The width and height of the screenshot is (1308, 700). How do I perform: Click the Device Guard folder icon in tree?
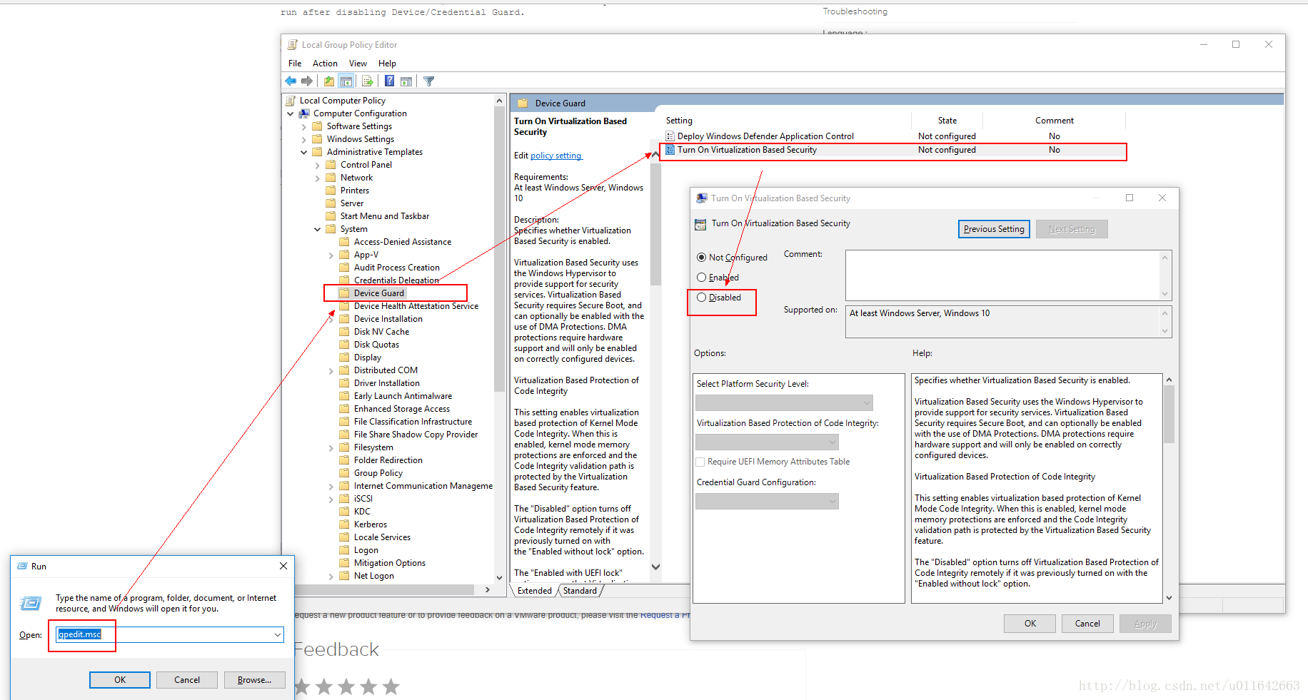345,293
